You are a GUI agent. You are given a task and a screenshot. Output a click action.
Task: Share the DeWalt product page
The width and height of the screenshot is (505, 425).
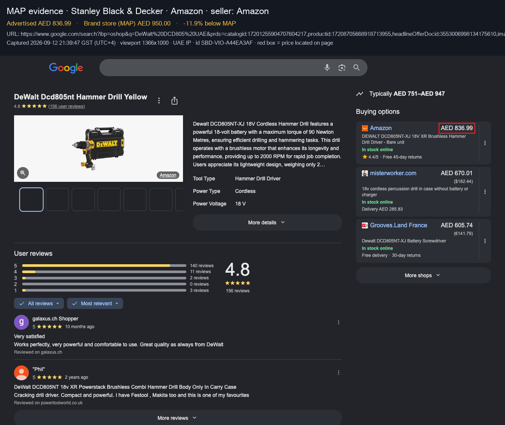point(174,101)
